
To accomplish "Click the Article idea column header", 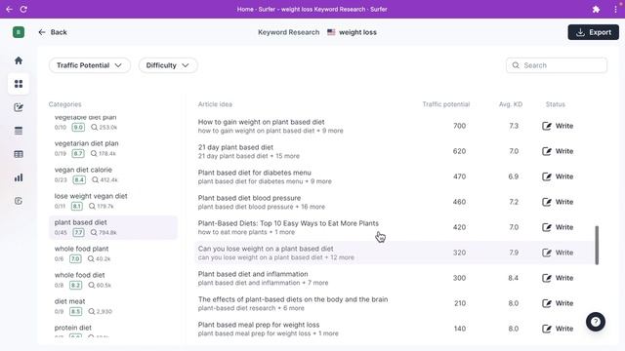I will coord(215,104).
